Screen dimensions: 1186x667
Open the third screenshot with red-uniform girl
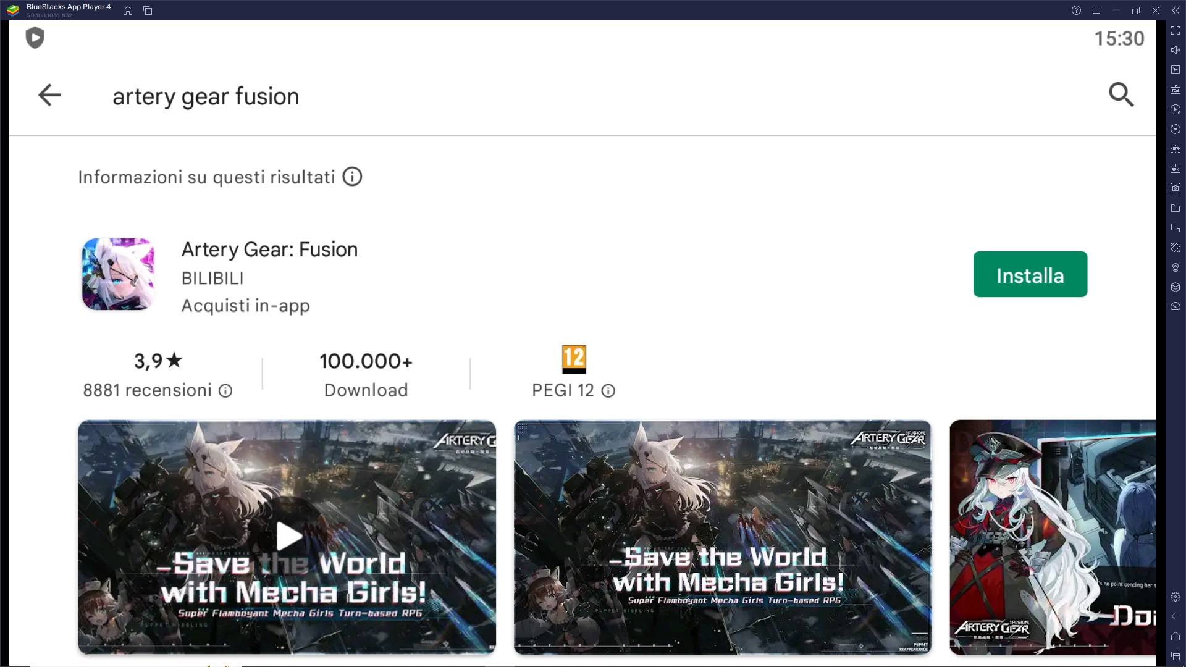tap(1053, 537)
